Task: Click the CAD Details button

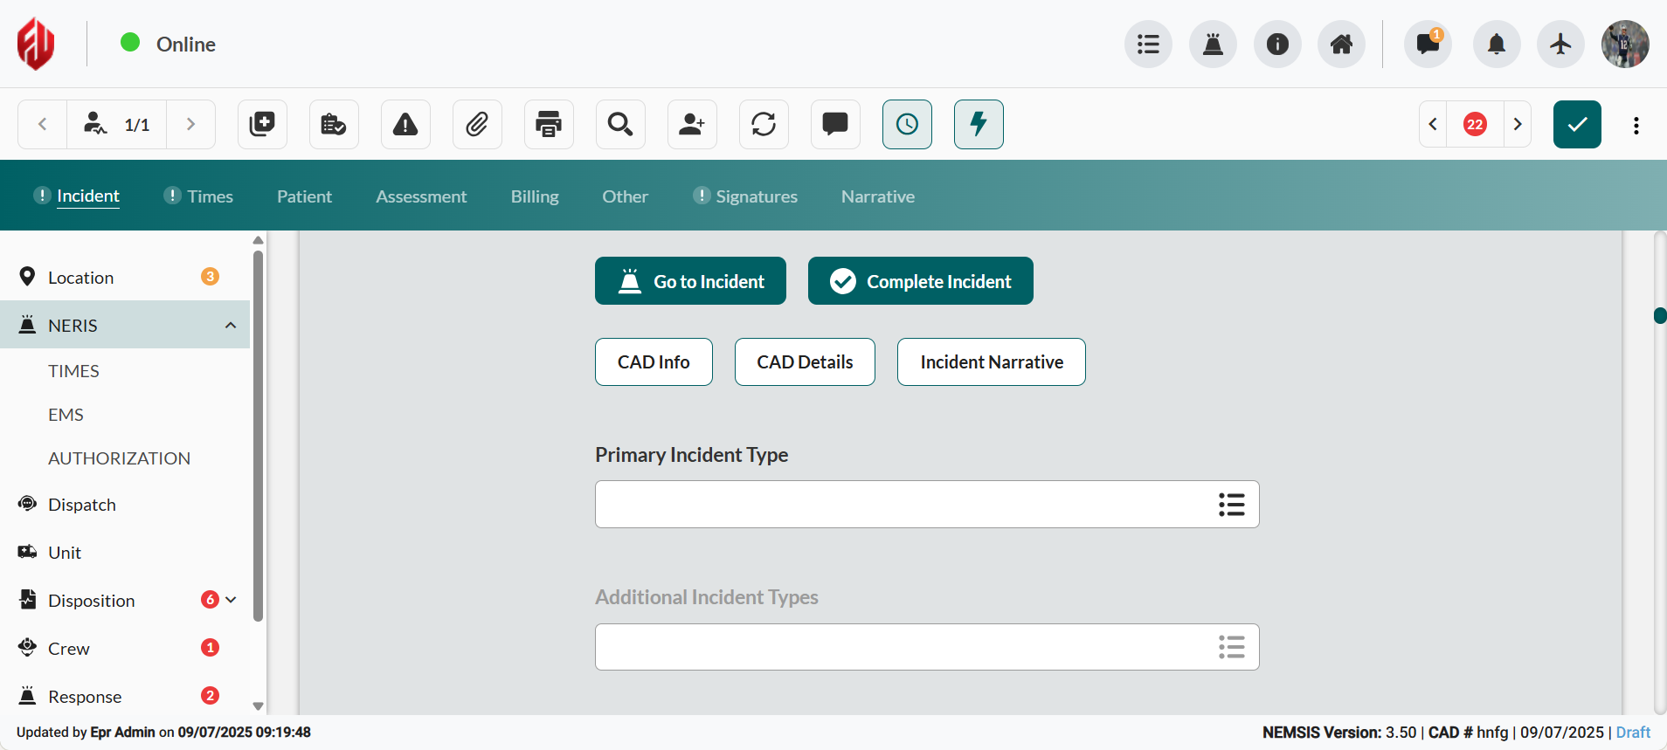Action: (805, 362)
